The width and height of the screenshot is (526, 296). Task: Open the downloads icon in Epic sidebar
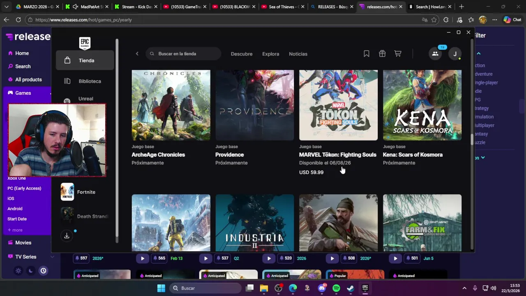click(67, 236)
